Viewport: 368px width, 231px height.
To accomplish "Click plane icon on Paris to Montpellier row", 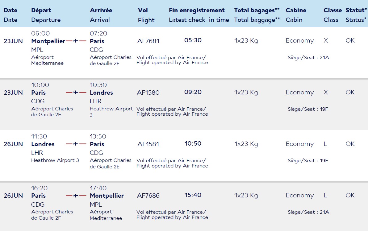I will click(76, 196).
